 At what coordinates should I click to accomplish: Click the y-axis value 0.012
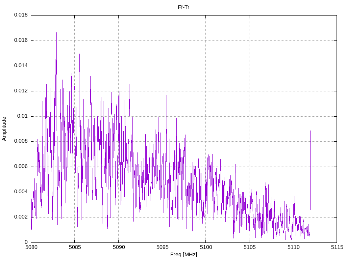[x=21, y=91]
